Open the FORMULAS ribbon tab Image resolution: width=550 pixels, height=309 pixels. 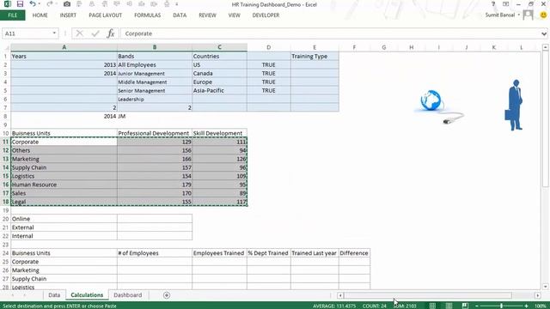pyautogui.click(x=147, y=15)
